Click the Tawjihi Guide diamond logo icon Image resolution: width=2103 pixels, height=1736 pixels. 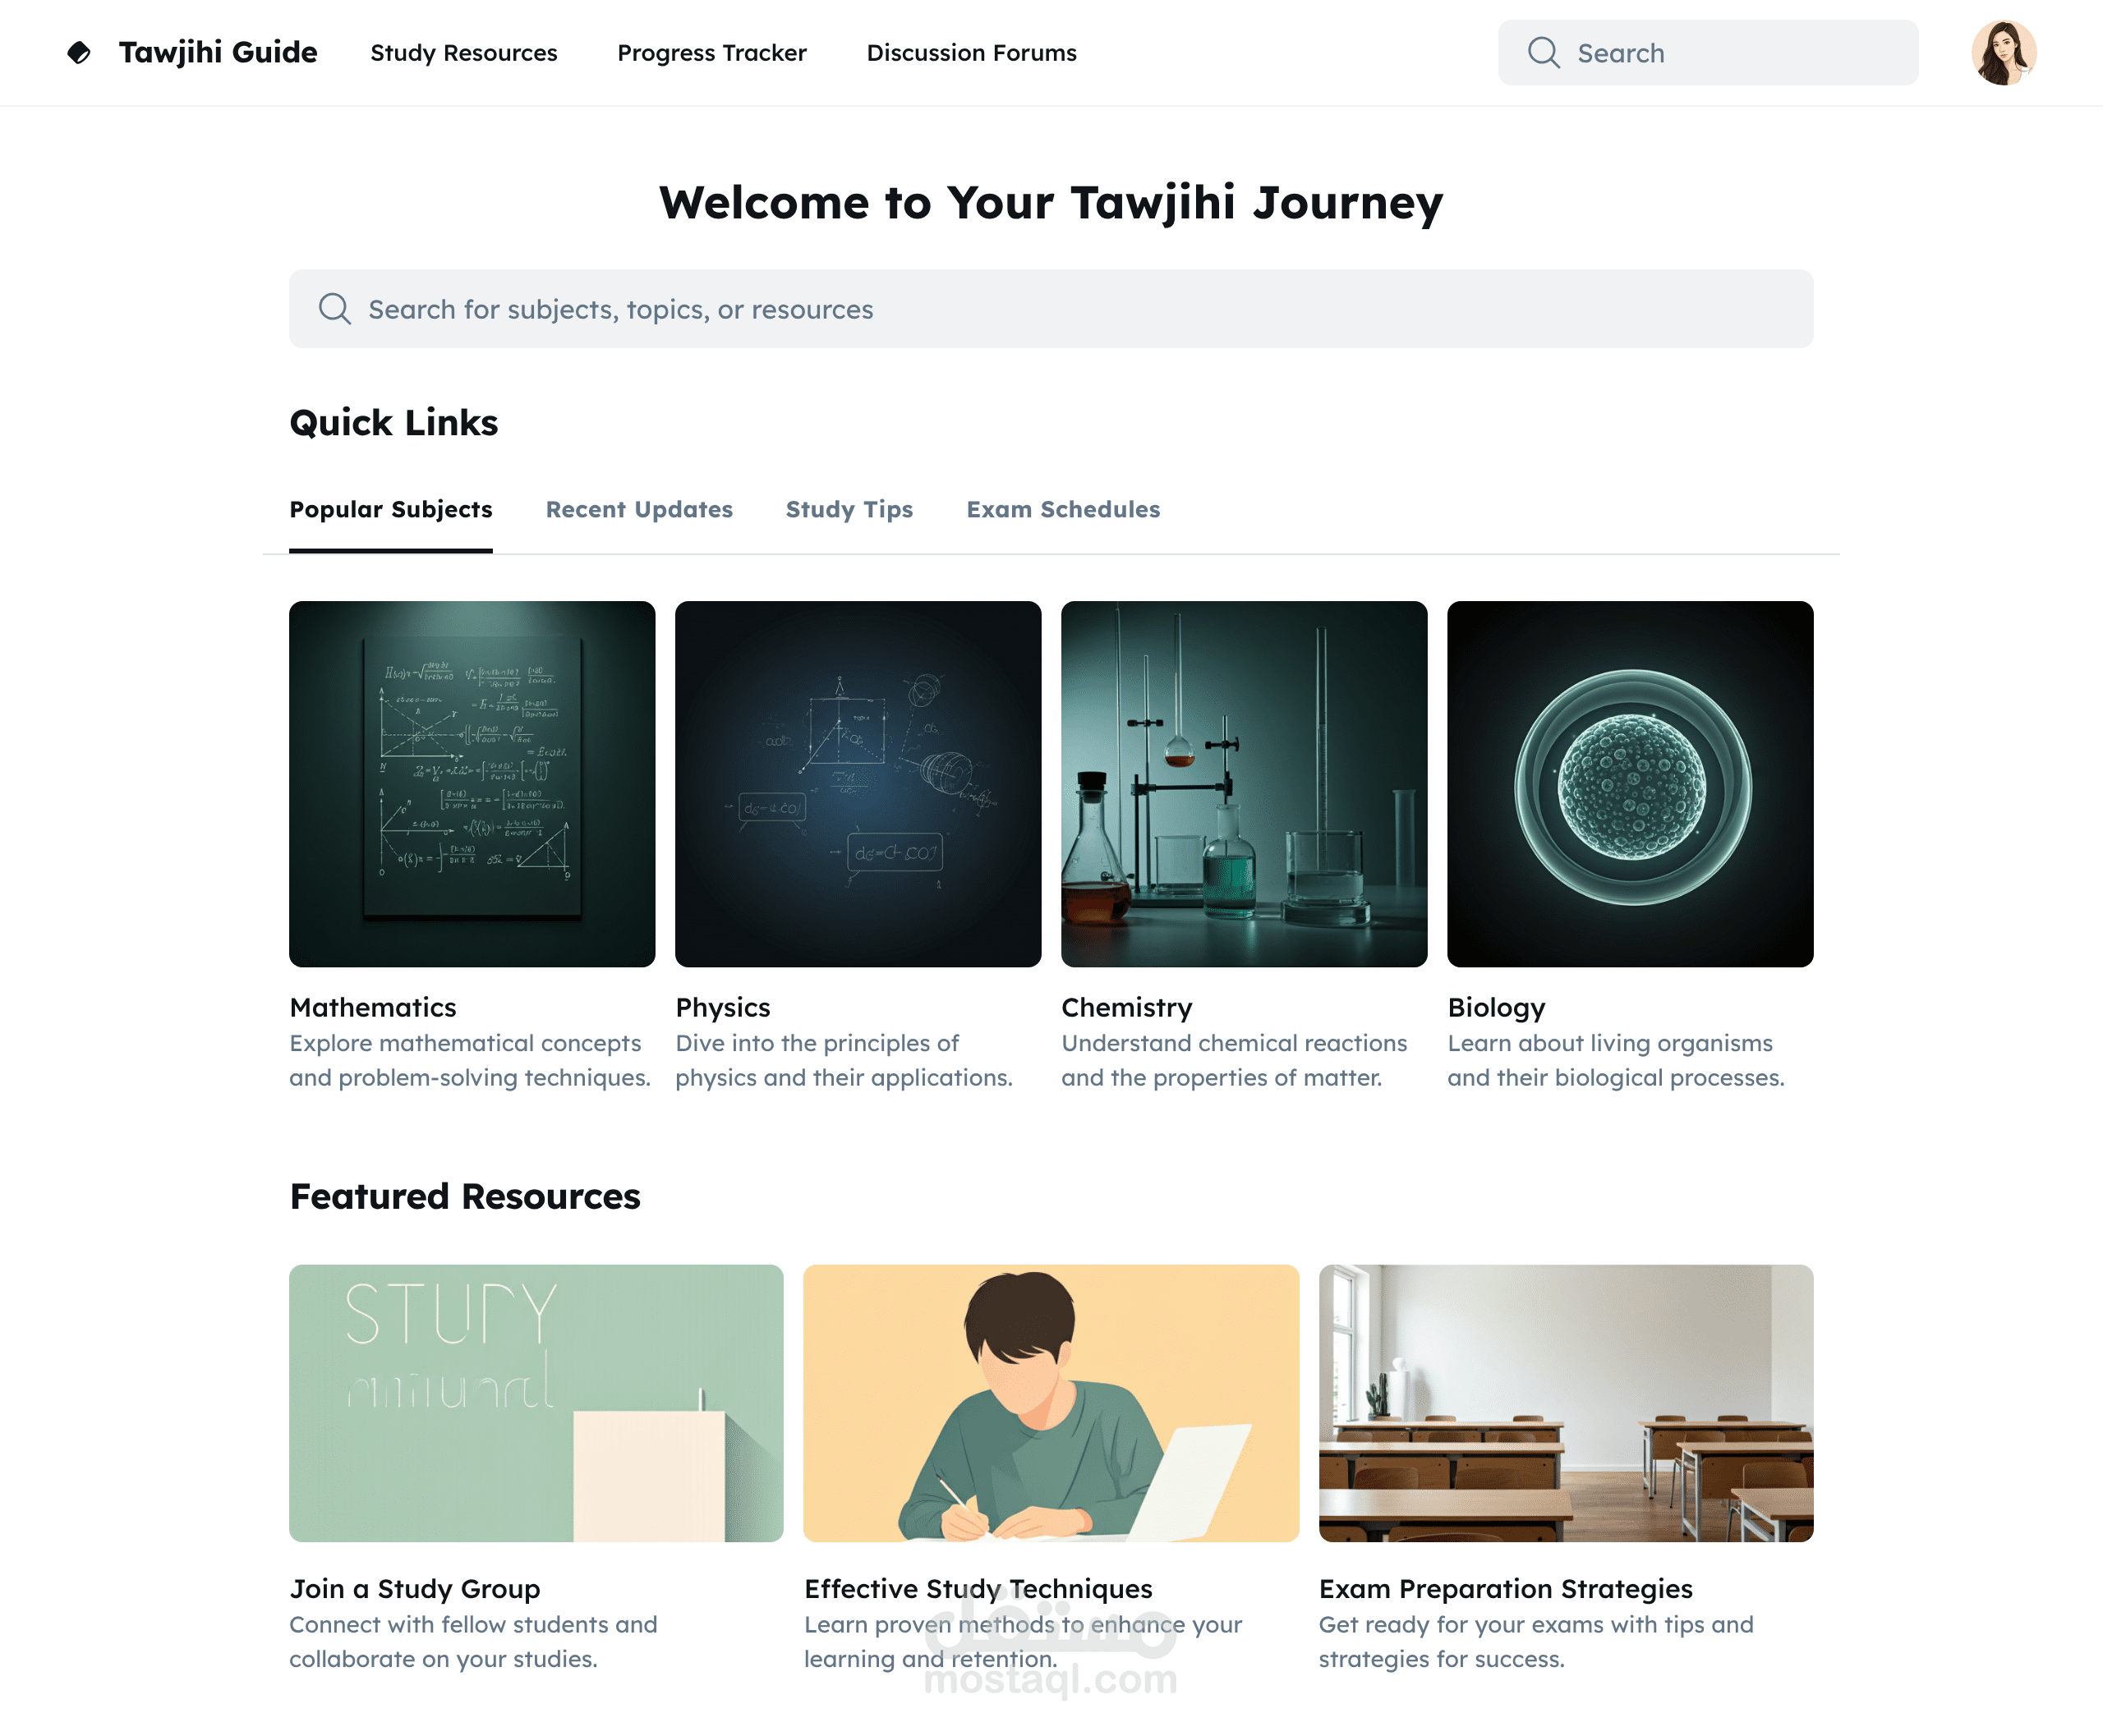79,52
